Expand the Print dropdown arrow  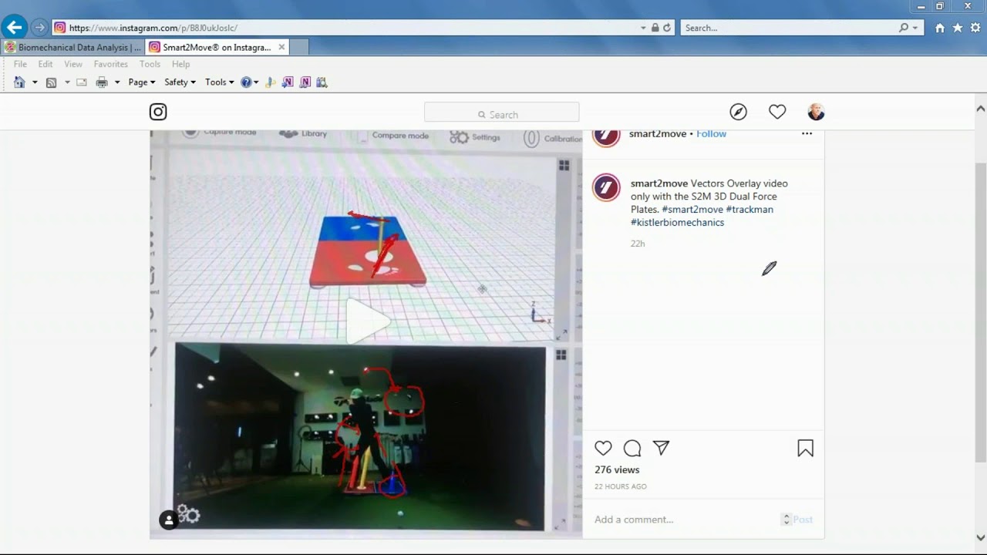(117, 82)
